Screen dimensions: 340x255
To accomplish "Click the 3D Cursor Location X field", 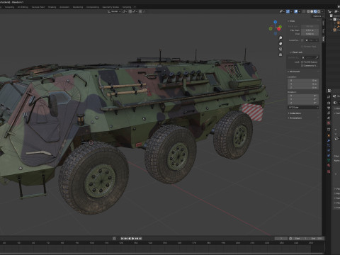I will [303, 81].
